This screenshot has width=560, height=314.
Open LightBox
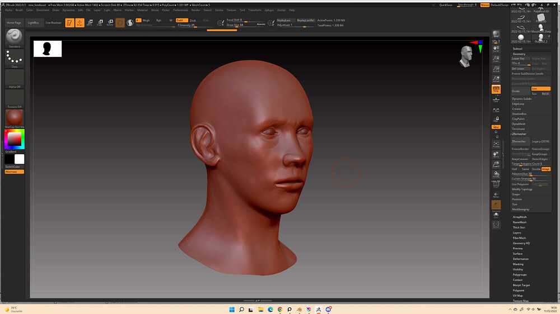(33, 22)
